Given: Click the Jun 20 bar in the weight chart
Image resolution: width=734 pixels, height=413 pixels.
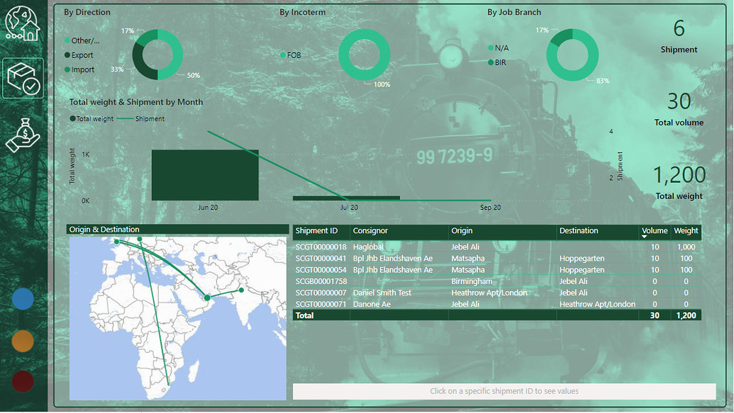Looking at the screenshot, I should [x=204, y=174].
